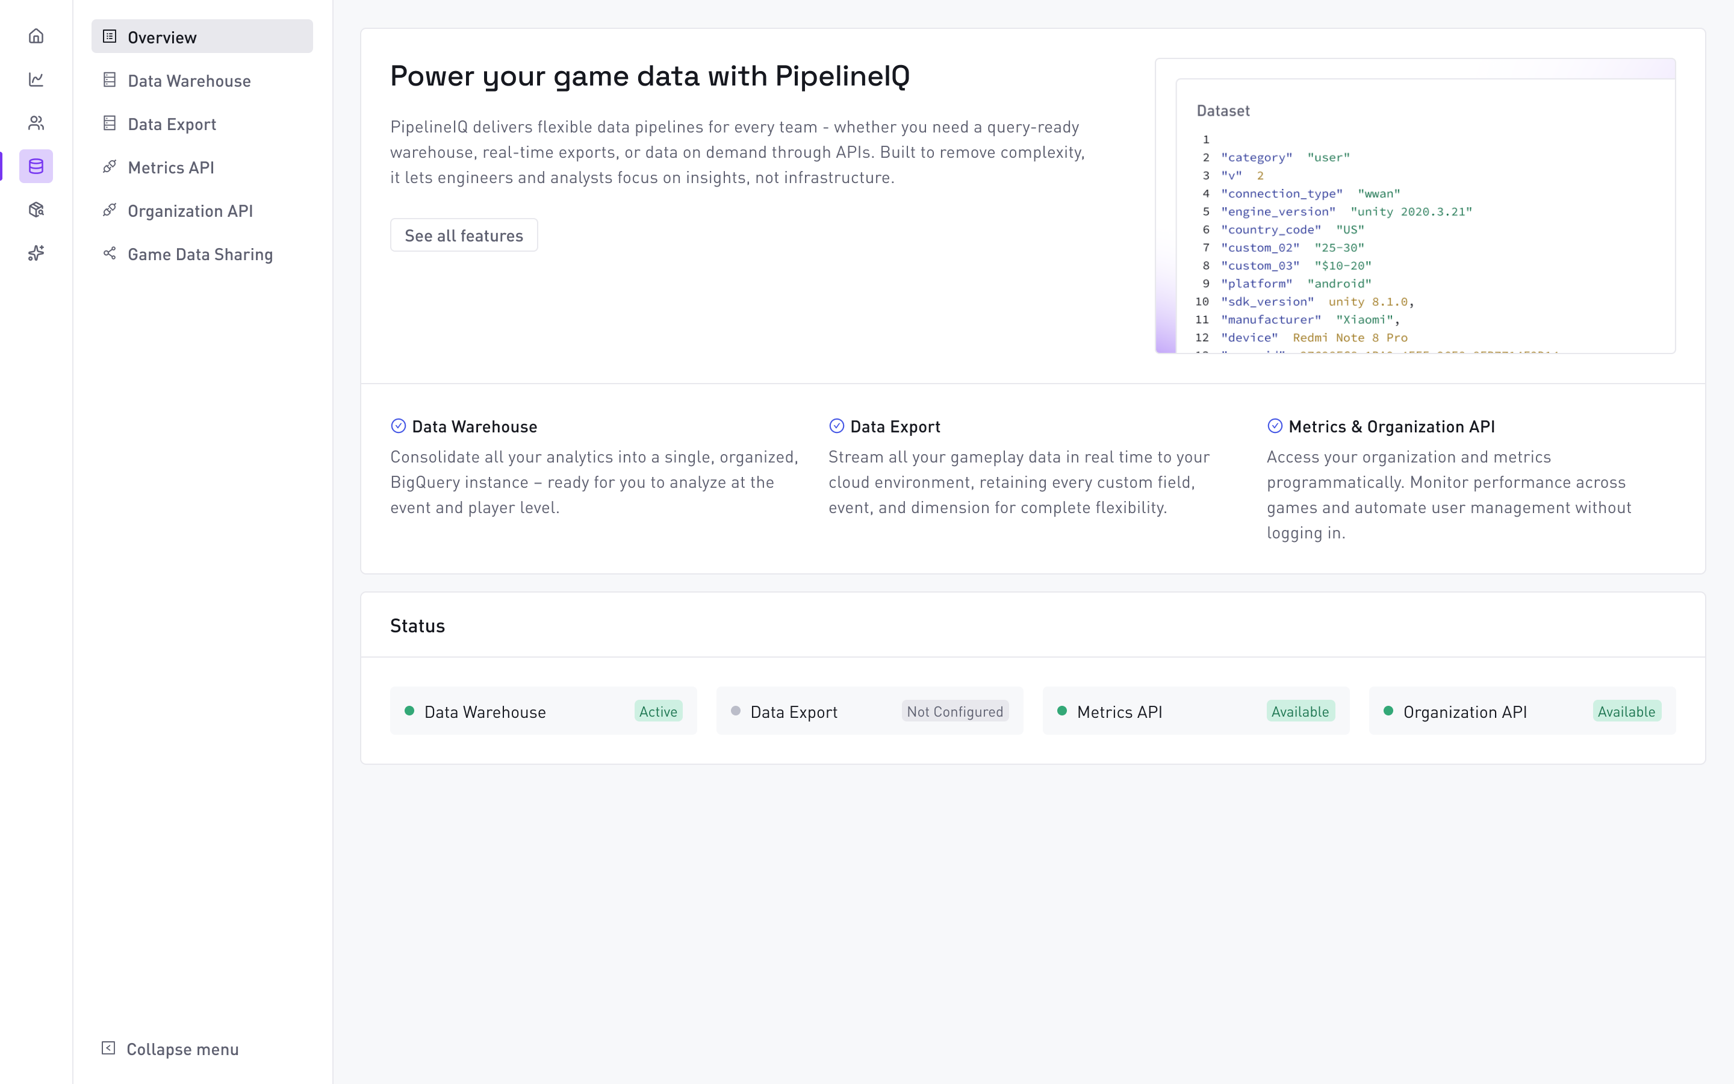Image resolution: width=1734 pixels, height=1084 pixels.
Task: Select the "engine_version" line in Dataset
Action: point(1346,211)
